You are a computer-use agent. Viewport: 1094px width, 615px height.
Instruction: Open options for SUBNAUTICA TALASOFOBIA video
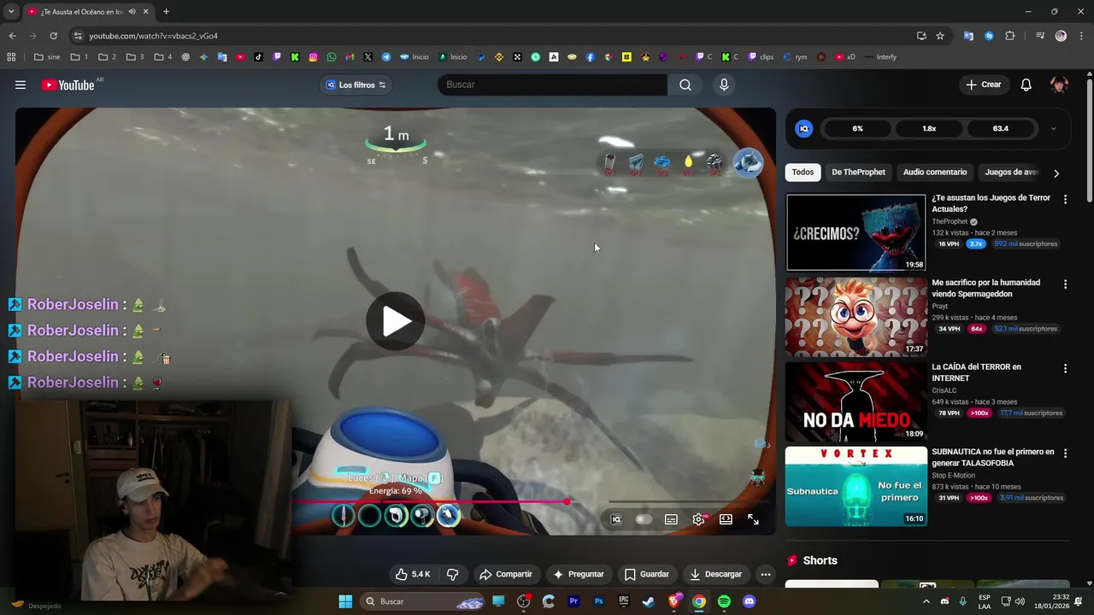pyautogui.click(x=1065, y=453)
